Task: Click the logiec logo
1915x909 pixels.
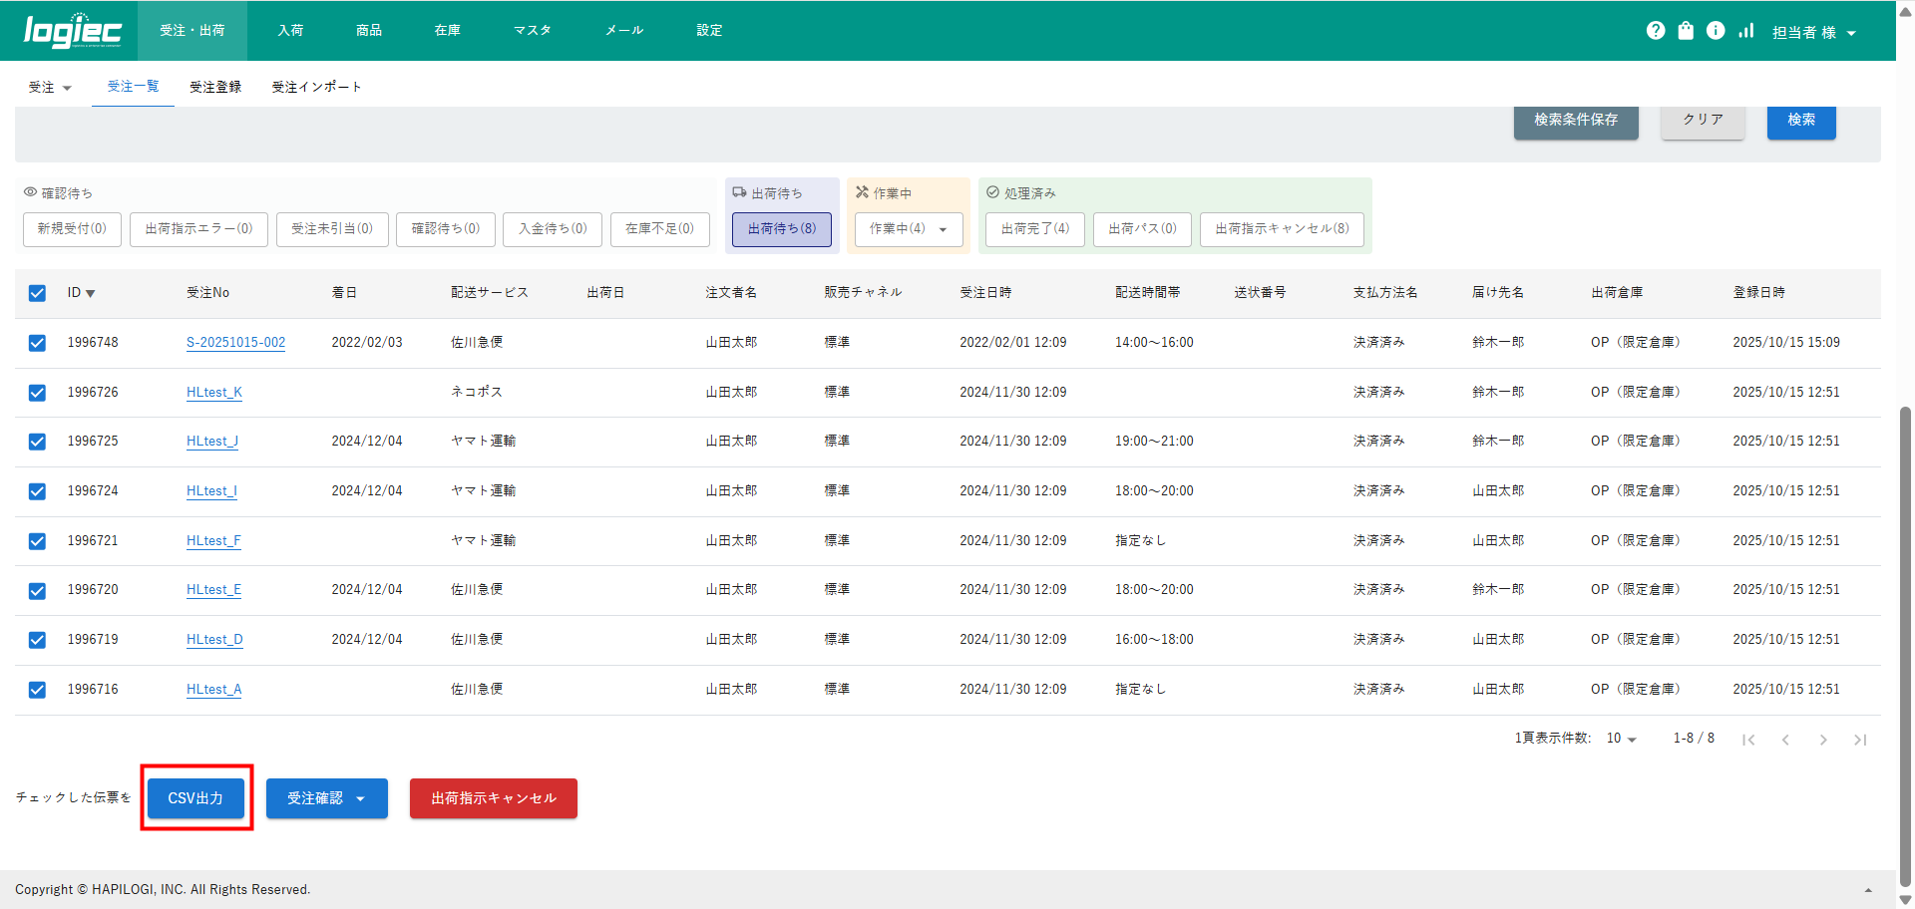Action: [72, 31]
